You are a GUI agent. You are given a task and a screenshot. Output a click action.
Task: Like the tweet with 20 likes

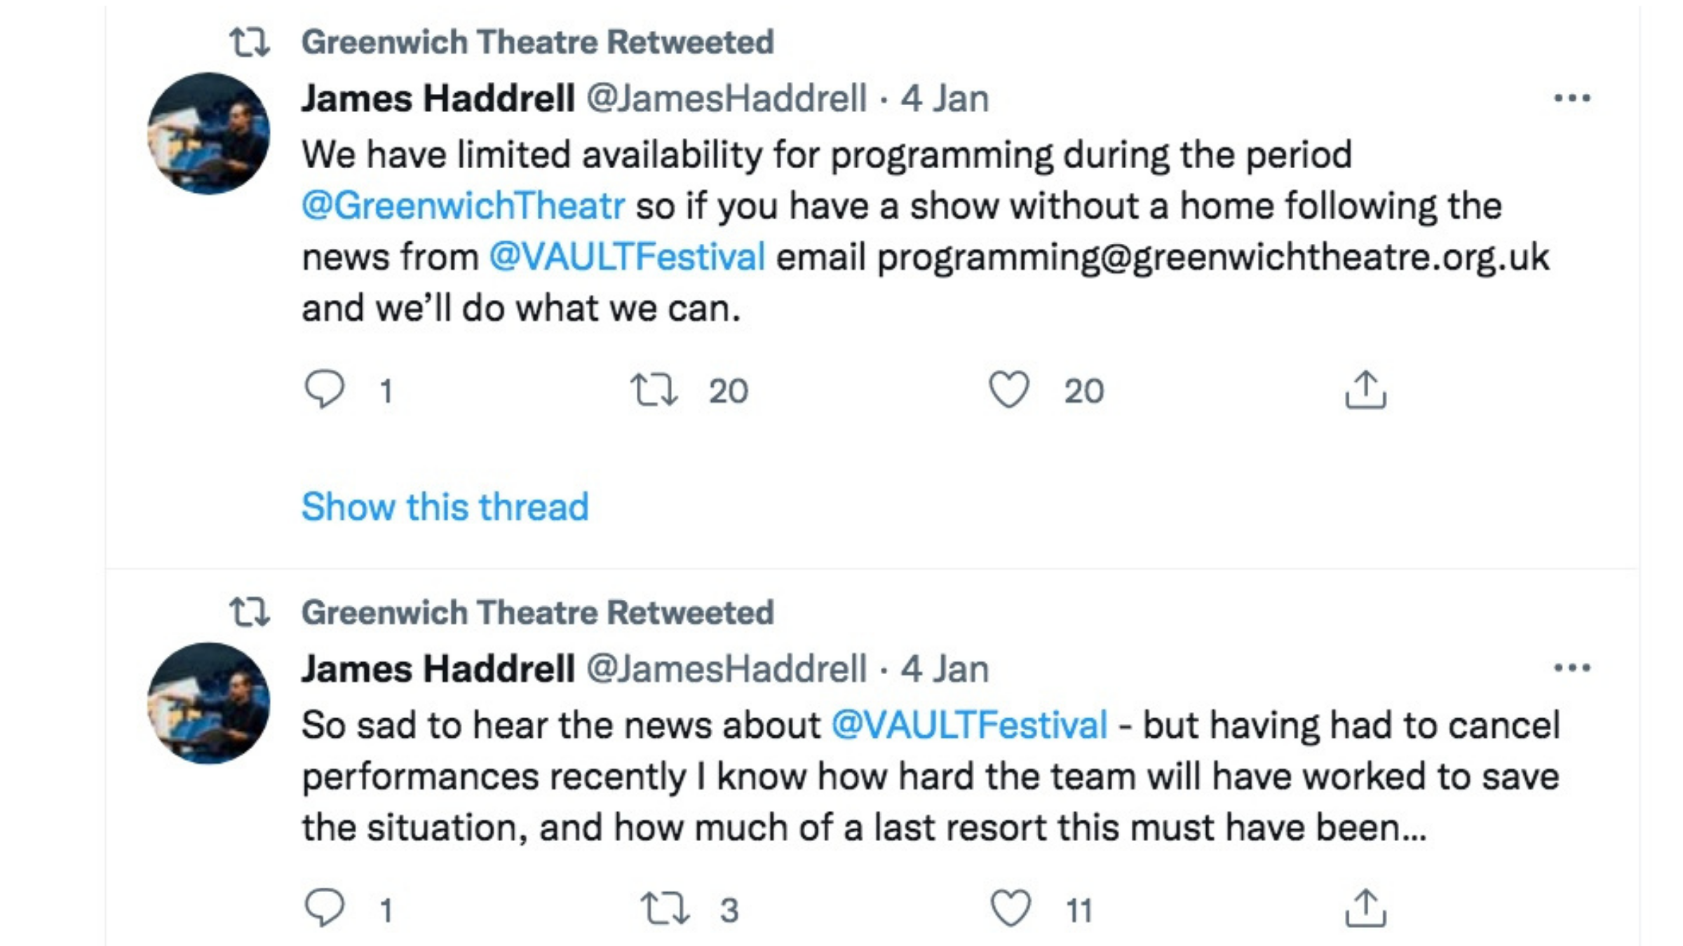click(x=1009, y=390)
